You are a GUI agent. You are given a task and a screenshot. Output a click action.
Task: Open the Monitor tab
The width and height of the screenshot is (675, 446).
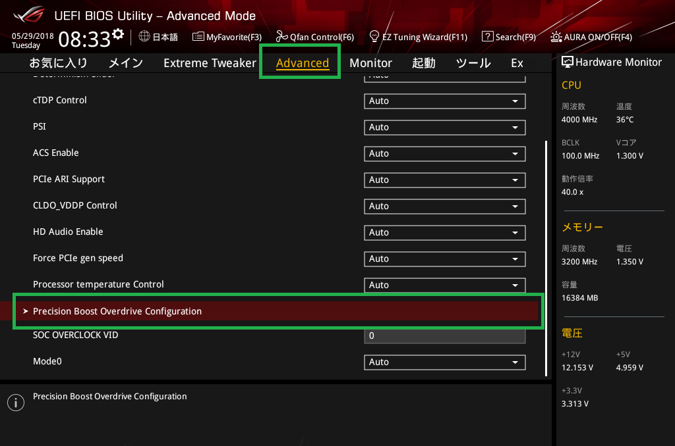coord(370,63)
